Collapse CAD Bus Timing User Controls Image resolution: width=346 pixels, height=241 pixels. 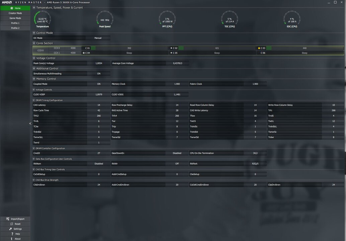point(34,169)
